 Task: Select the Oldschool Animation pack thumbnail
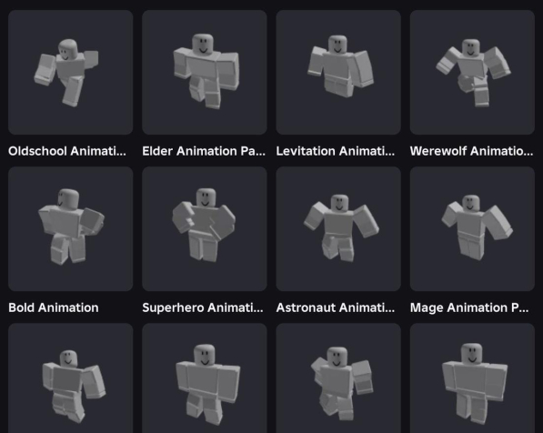click(71, 72)
